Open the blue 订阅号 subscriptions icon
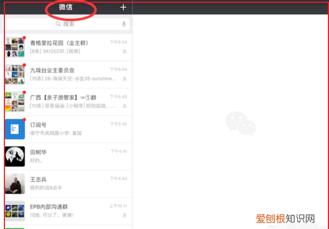 click(15, 129)
